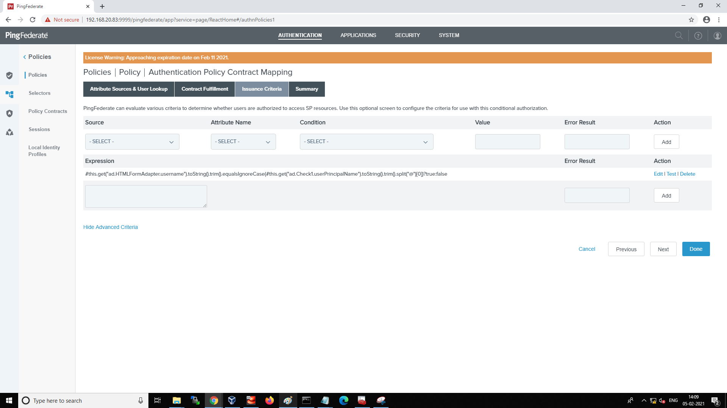Click the Next button
The height and width of the screenshot is (408, 727).
pos(663,249)
